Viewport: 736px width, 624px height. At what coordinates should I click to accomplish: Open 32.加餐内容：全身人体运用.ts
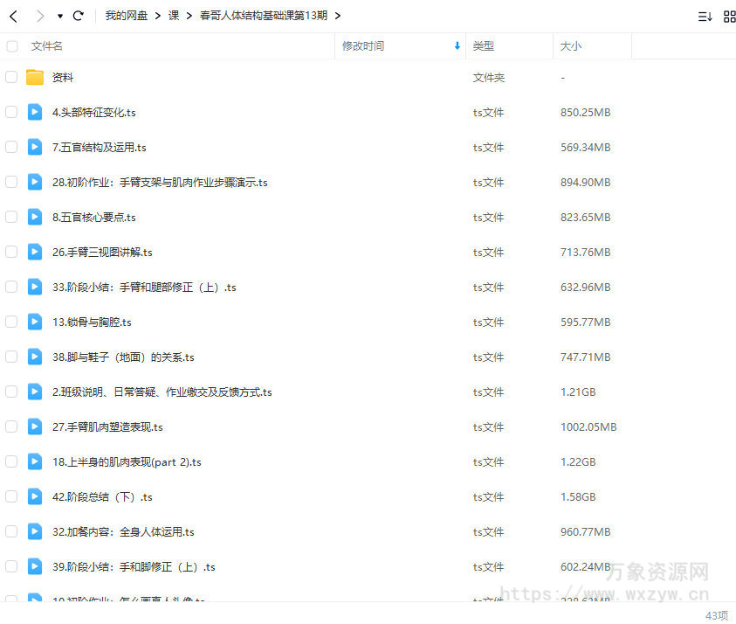click(x=122, y=531)
